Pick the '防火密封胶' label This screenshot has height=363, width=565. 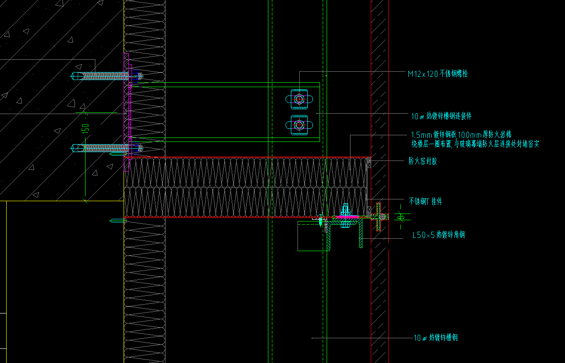coord(423,161)
